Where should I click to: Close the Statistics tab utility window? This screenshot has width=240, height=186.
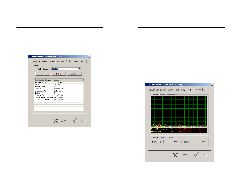click(x=212, y=85)
